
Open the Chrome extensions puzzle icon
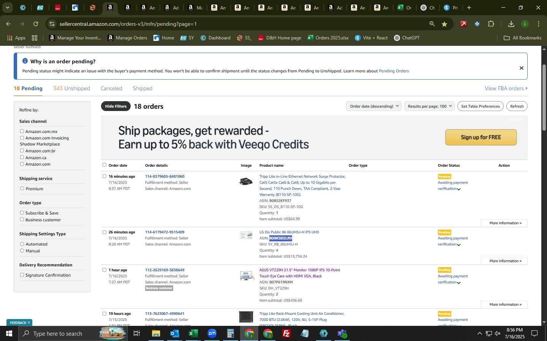[x=491, y=24]
